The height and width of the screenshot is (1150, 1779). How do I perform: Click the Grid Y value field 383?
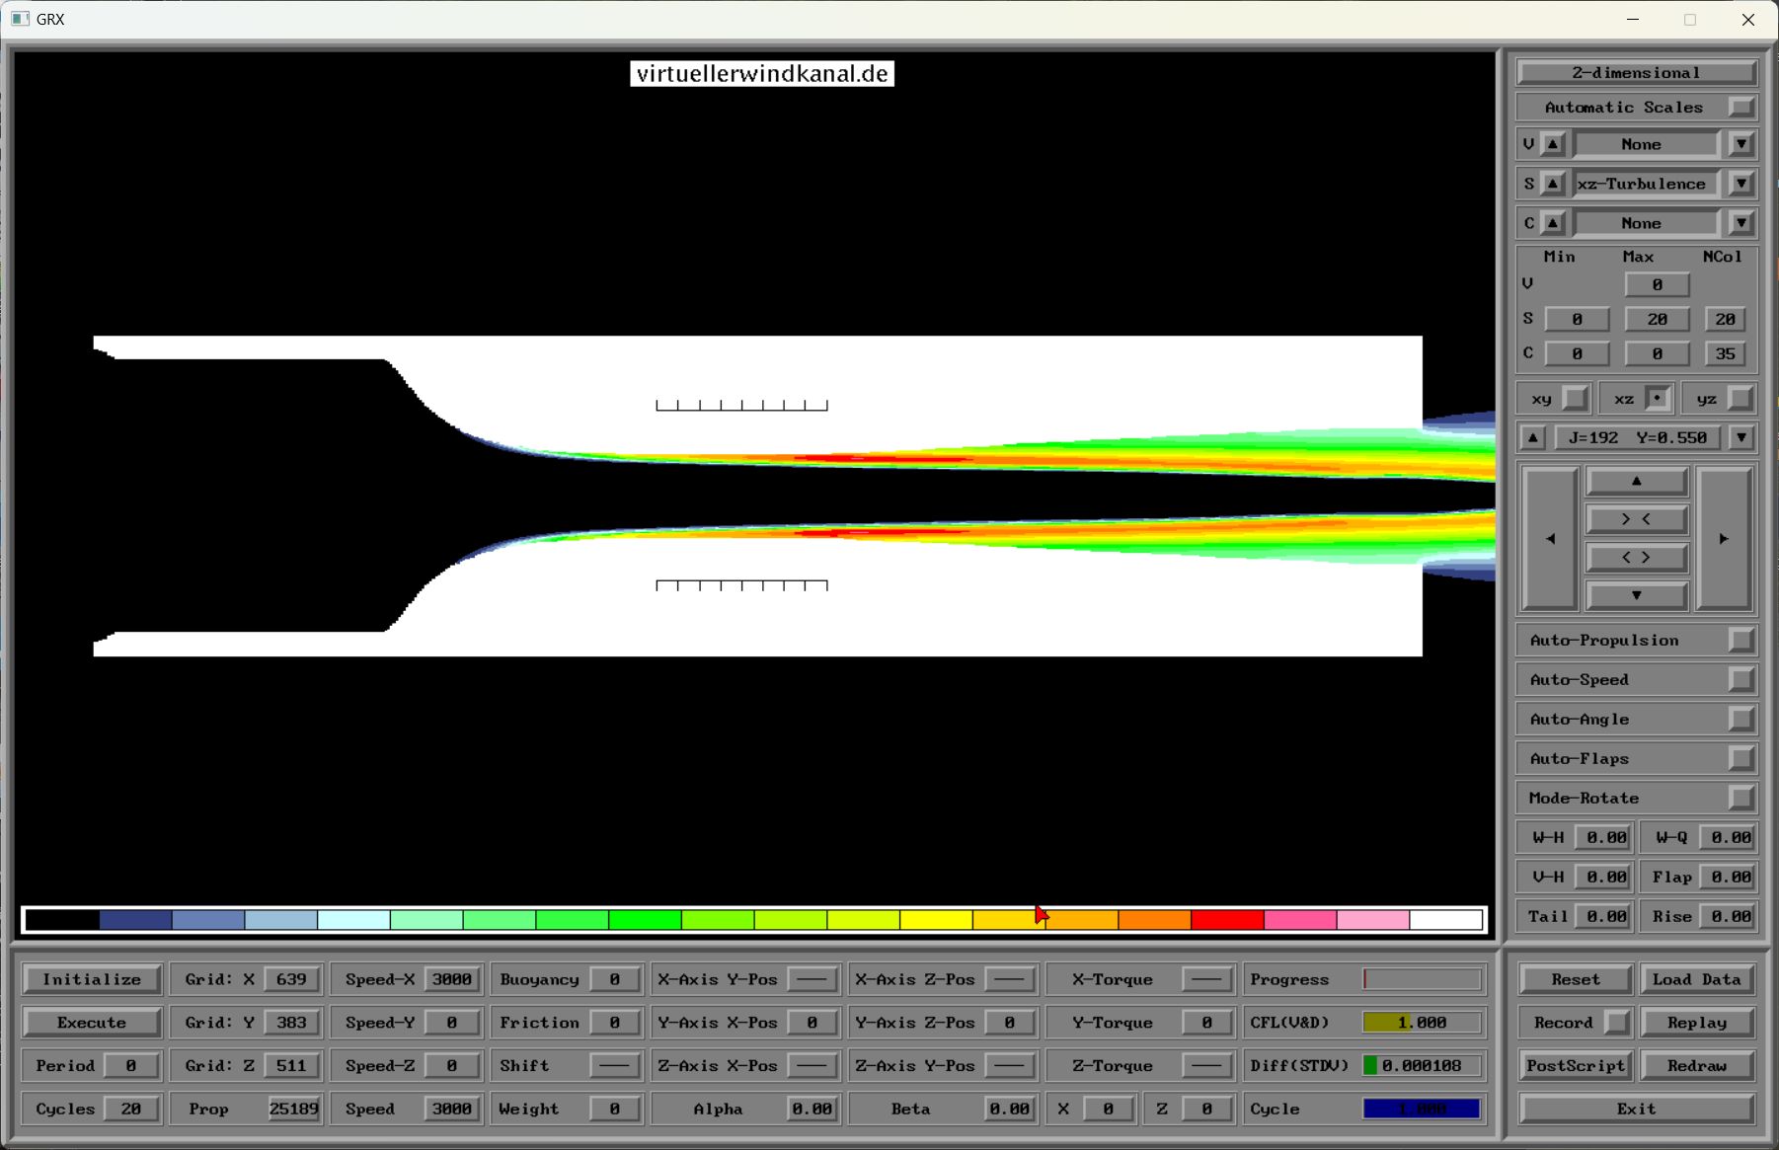coord(291,1023)
